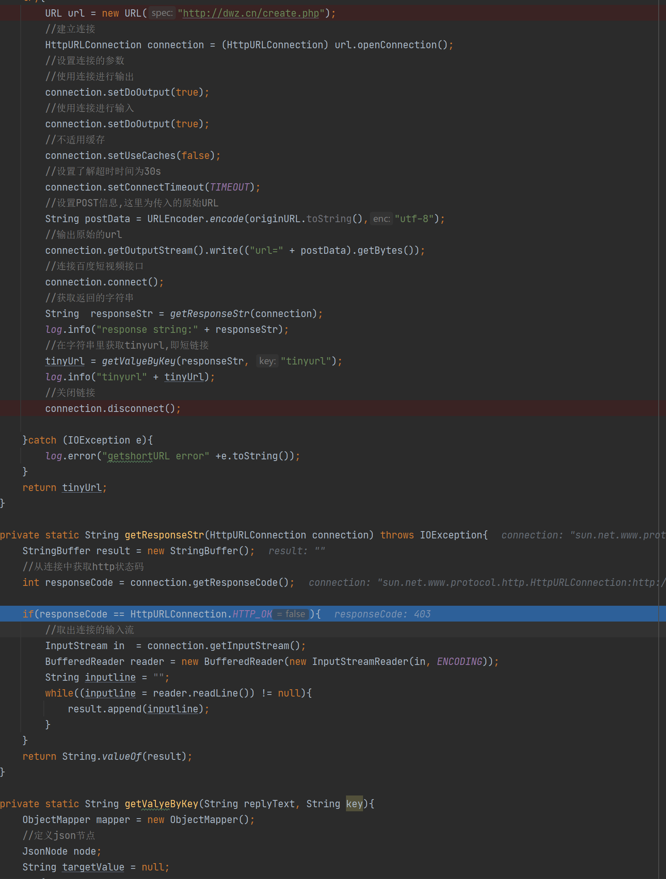
Task: Click the "JsonNode node;" declaration
Action: click(62, 851)
